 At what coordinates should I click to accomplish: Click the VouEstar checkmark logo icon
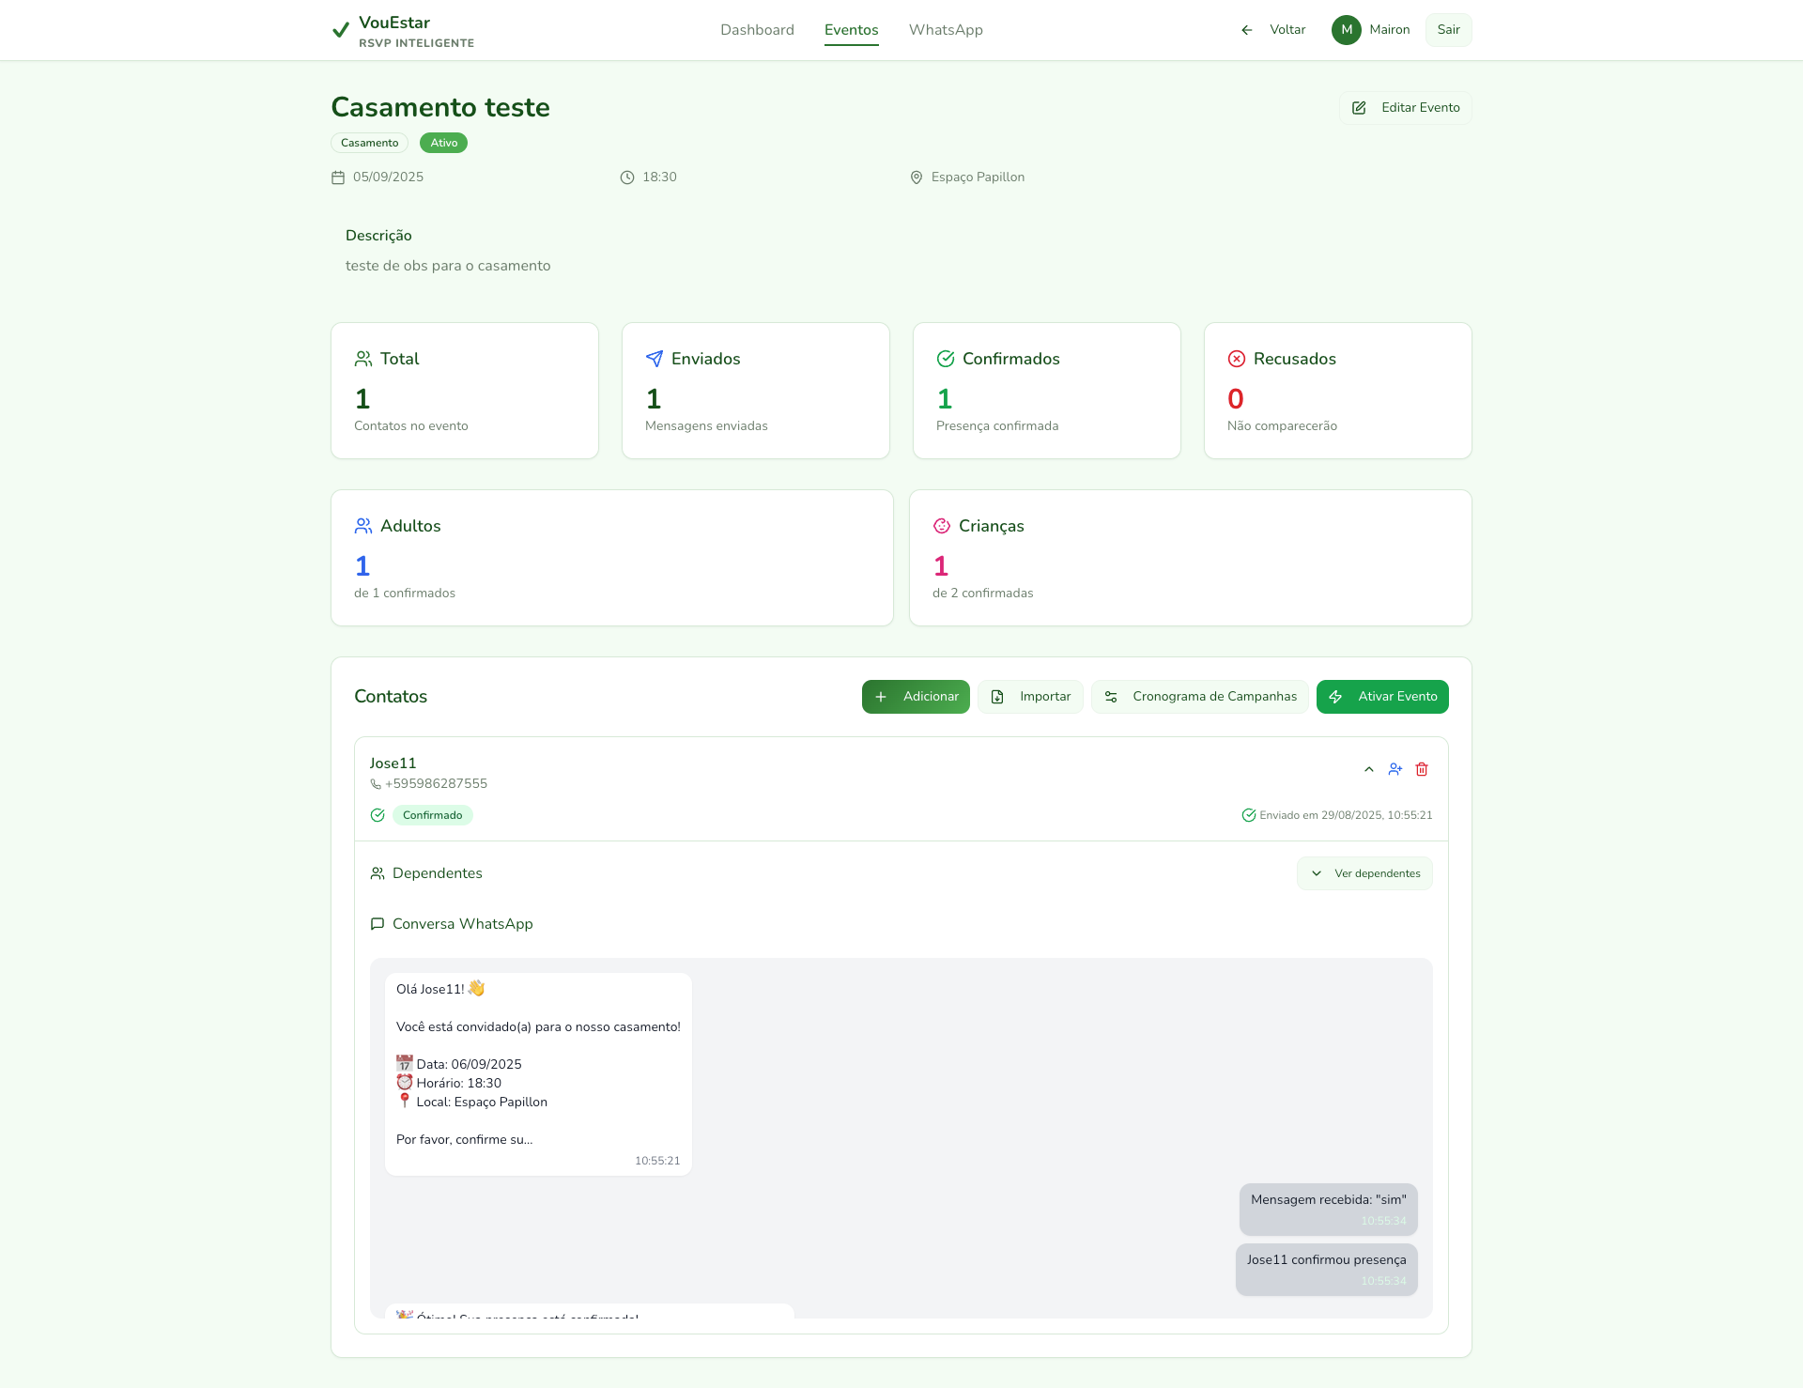click(341, 30)
